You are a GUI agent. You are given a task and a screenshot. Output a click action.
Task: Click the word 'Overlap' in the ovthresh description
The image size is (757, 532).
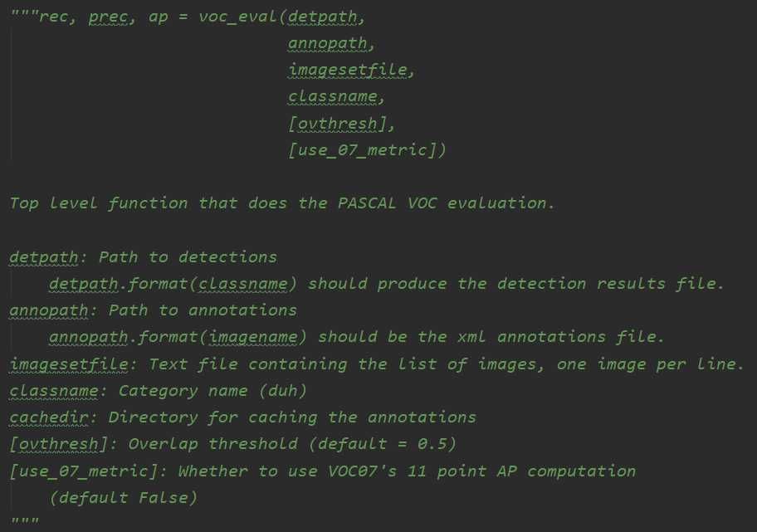click(163, 444)
